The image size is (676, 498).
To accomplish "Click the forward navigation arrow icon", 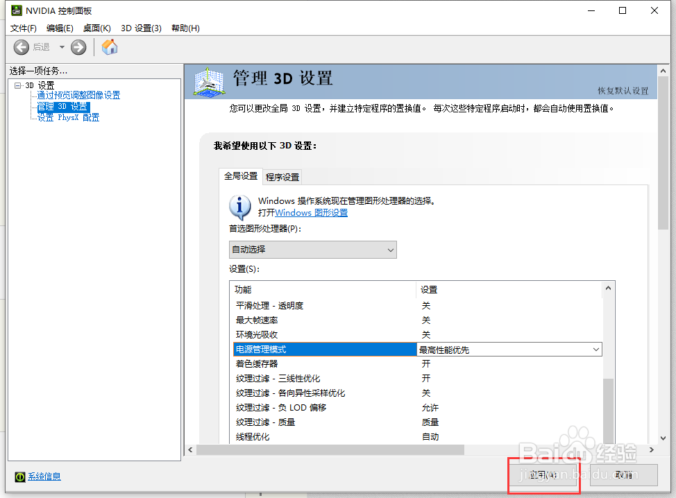I will pyautogui.click(x=78, y=47).
